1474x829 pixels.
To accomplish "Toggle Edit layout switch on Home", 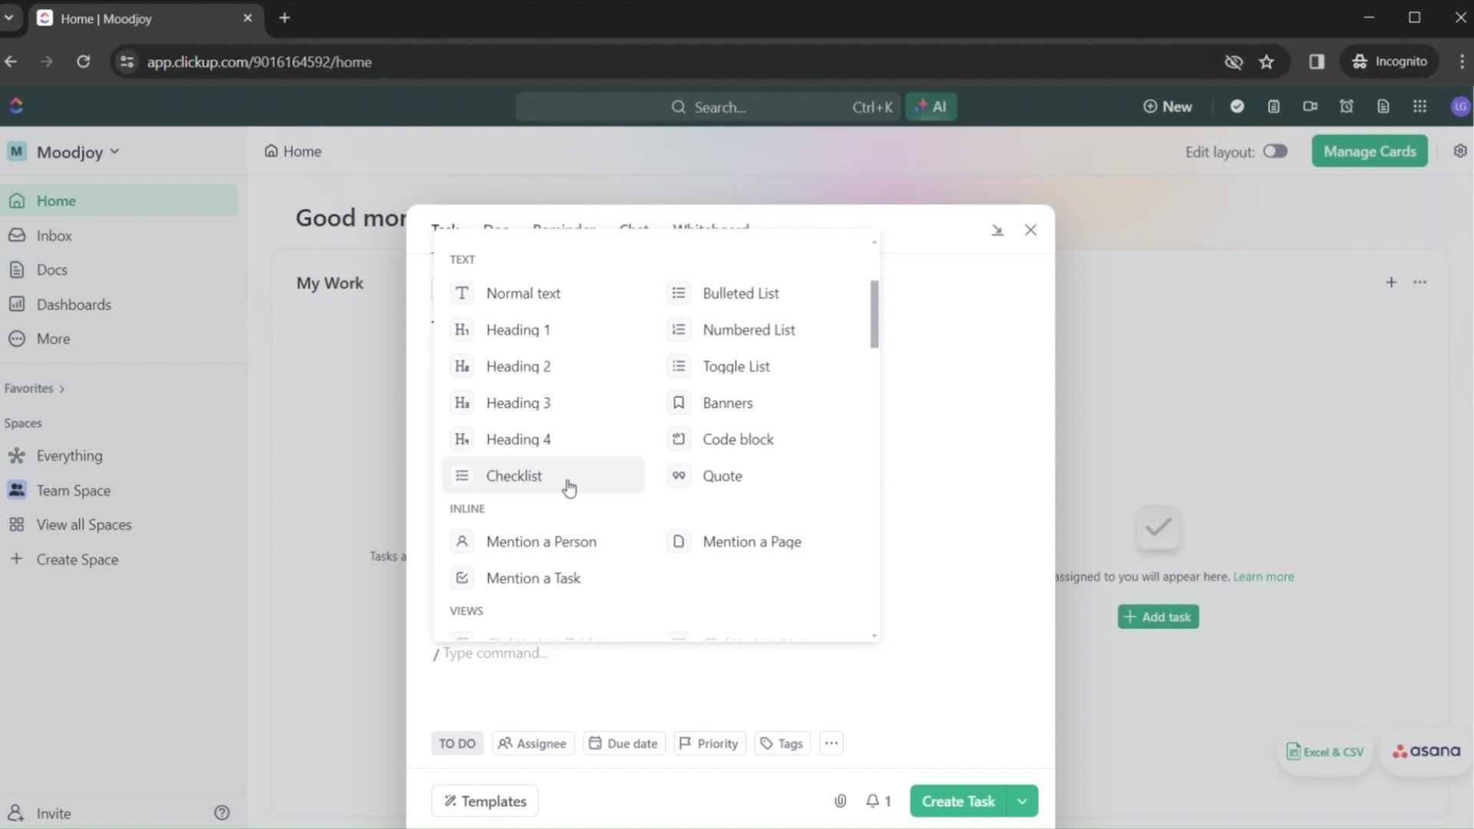I will click(x=1274, y=150).
